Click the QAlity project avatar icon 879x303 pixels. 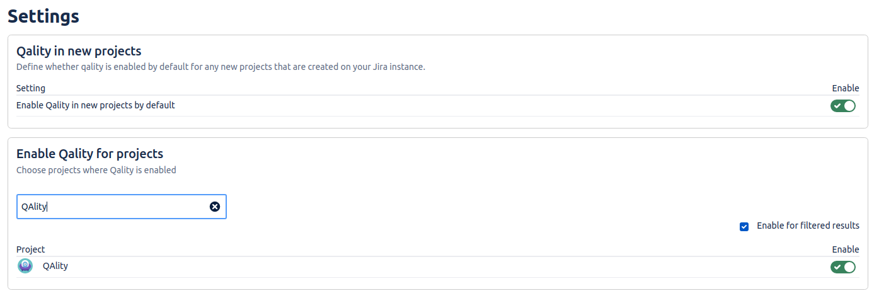click(25, 266)
